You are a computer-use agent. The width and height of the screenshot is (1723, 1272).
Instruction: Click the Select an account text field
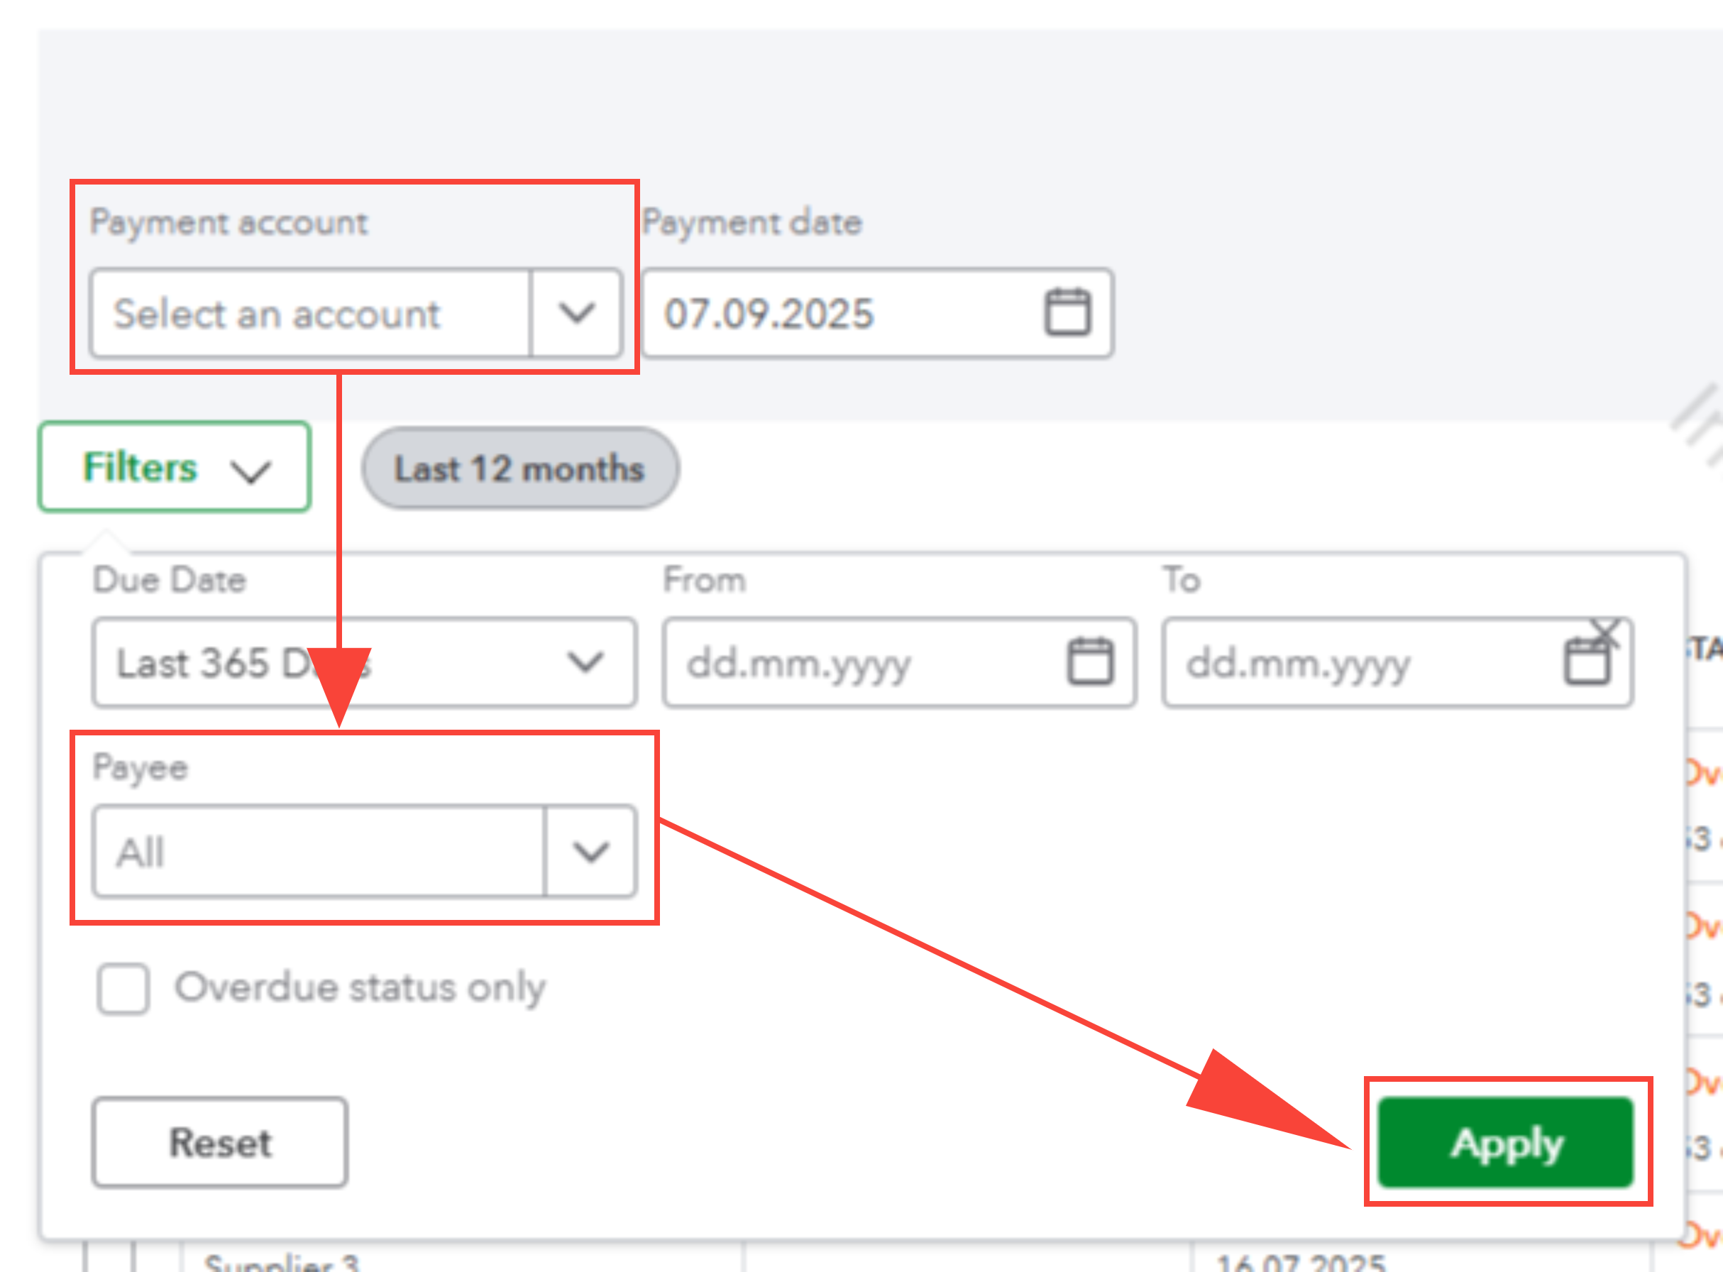(x=310, y=312)
